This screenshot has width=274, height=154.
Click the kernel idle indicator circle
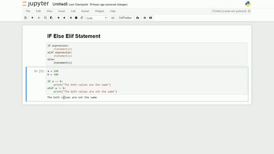pyautogui.click(x=249, y=11)
